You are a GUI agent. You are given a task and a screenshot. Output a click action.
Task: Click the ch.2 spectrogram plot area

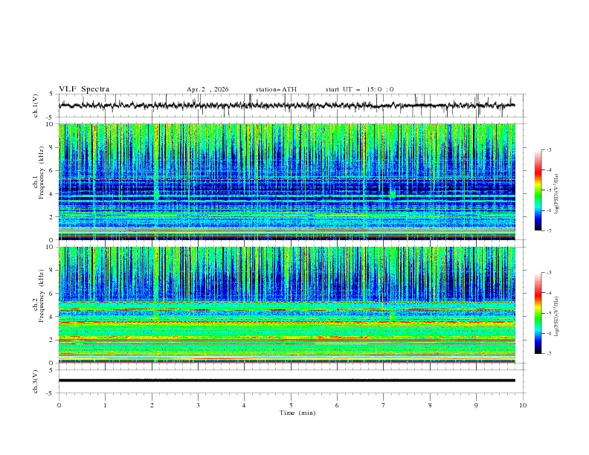pos(287,305)
